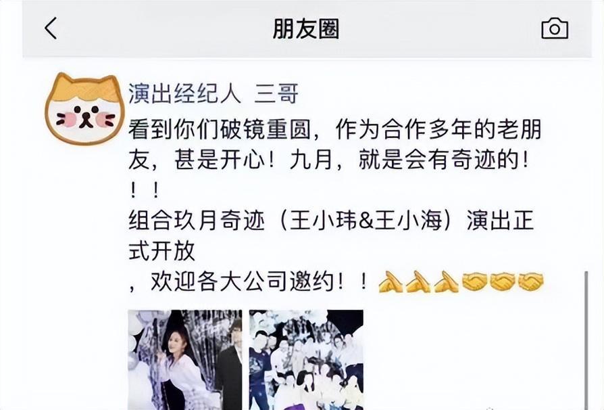Image resolution: width=604 pixels, height=410 pixels.
Task: Open the group photo thumbnail
Action: point(306,359)
